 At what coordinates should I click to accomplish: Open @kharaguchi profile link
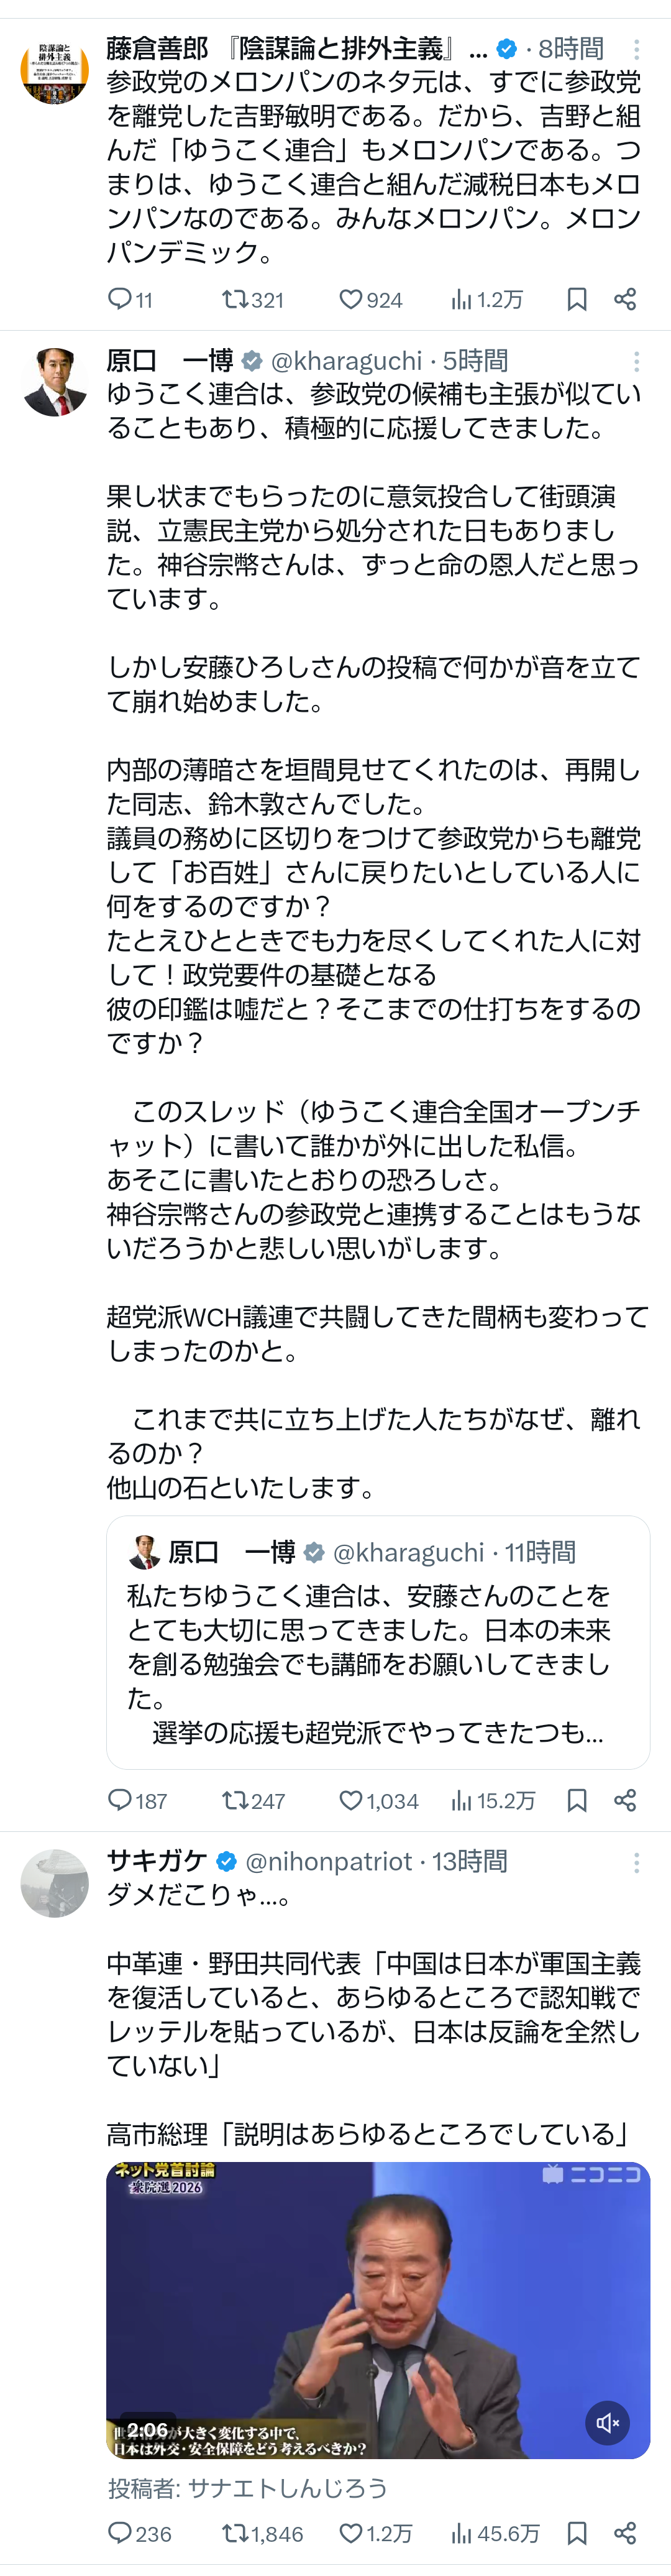346,361
